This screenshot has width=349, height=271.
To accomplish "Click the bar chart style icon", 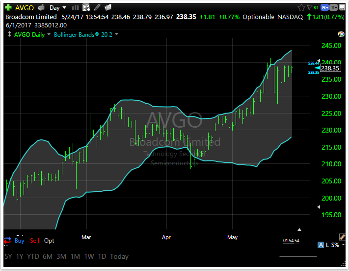I will (76, 8).
